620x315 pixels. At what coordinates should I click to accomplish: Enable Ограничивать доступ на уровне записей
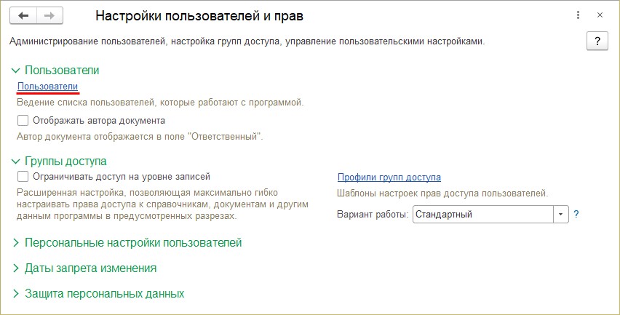point(23,176)
